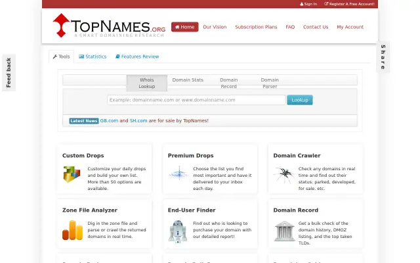
Task: Open Subscription Plans page
Action: coord(256,27)
